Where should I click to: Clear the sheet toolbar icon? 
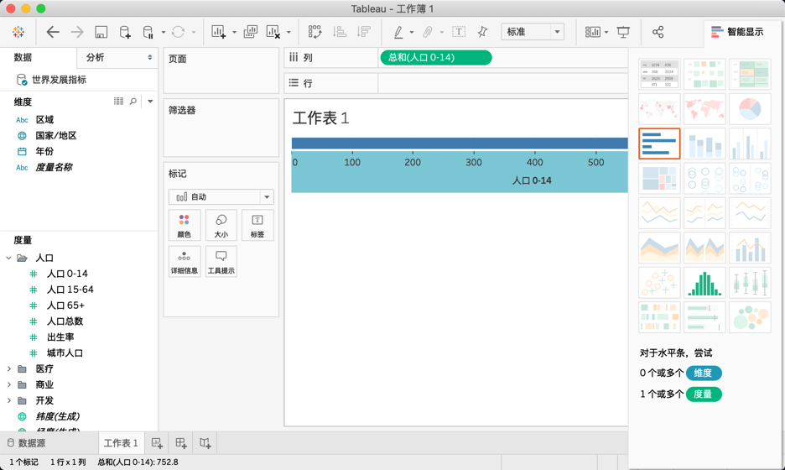pyautogui.click(x=273, y=32)
